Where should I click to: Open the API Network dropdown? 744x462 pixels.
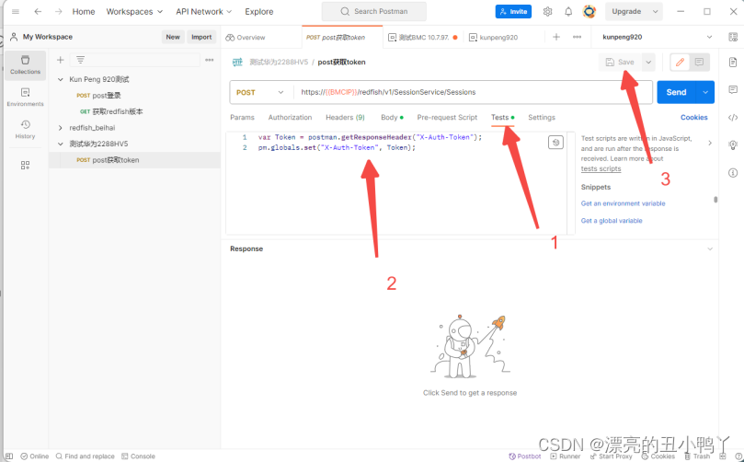tap(203, 11)
